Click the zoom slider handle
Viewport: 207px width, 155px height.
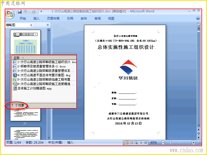point(170,143)
